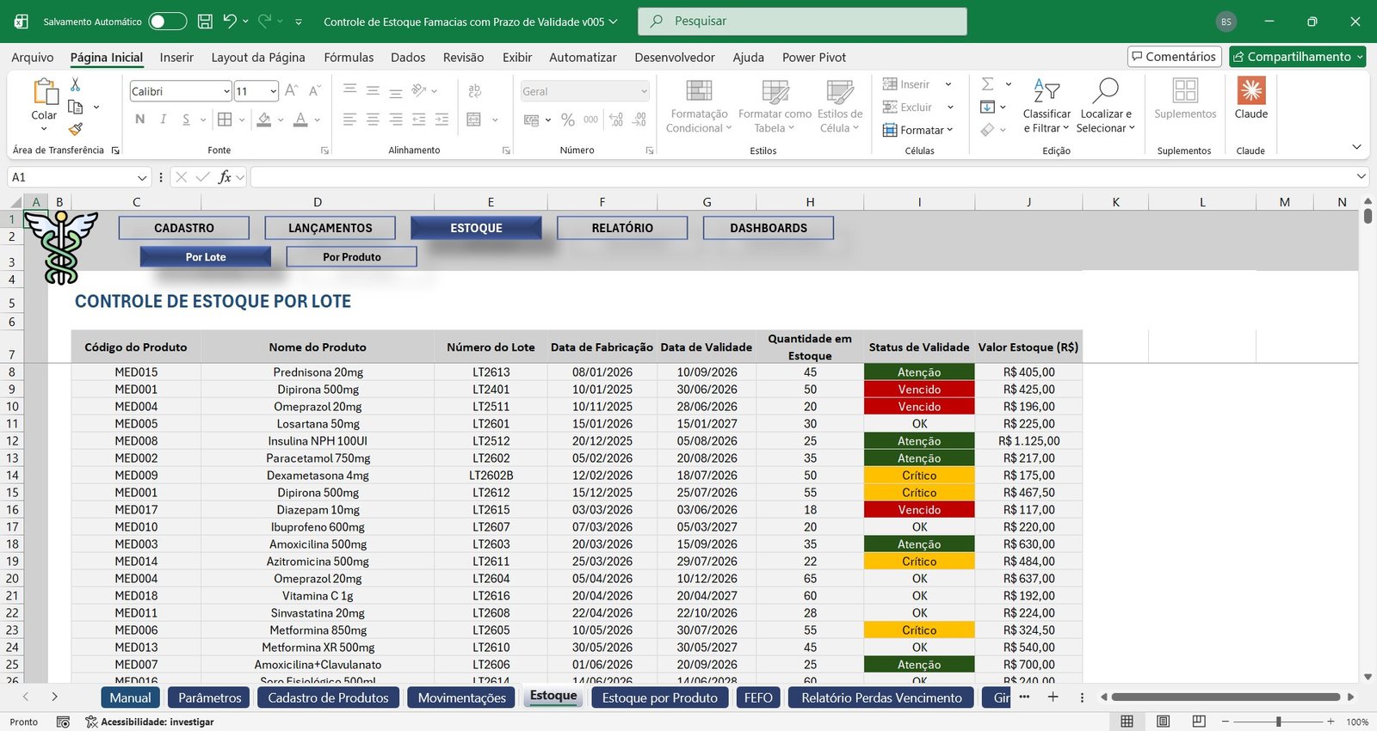This screenshot has width=1377, height=731.
Task: Click the Pesquisar search box
Action: (802, 21)
